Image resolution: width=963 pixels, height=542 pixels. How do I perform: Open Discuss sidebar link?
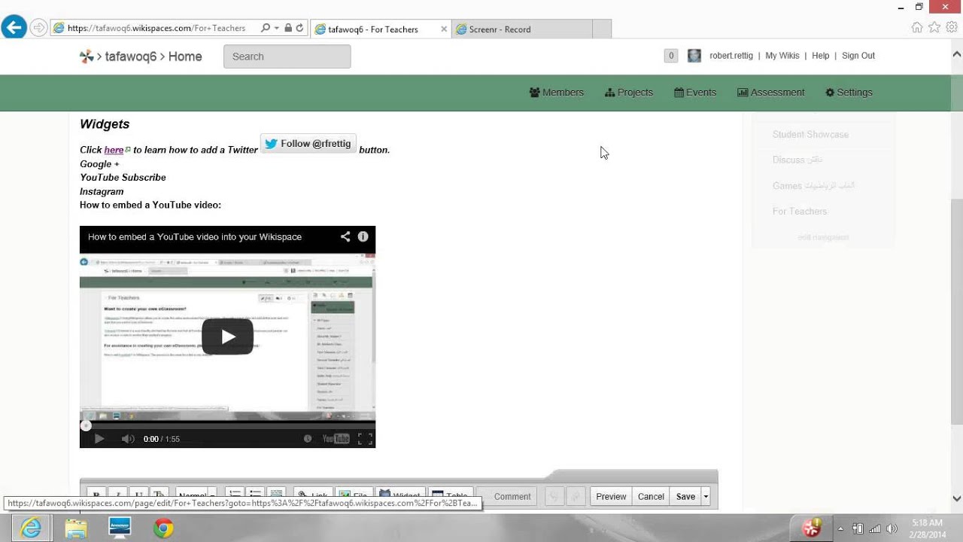[x=797, y=160]
